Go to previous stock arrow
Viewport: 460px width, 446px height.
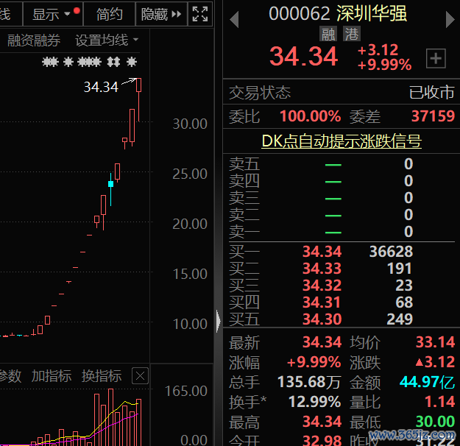pos(234,20)
